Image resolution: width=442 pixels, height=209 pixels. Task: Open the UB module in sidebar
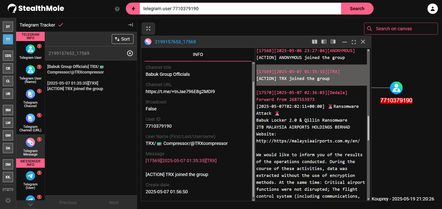click(x=8, y=94)
